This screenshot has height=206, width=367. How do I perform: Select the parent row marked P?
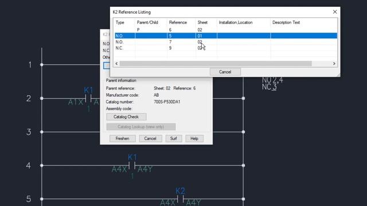tap(226, 30)
